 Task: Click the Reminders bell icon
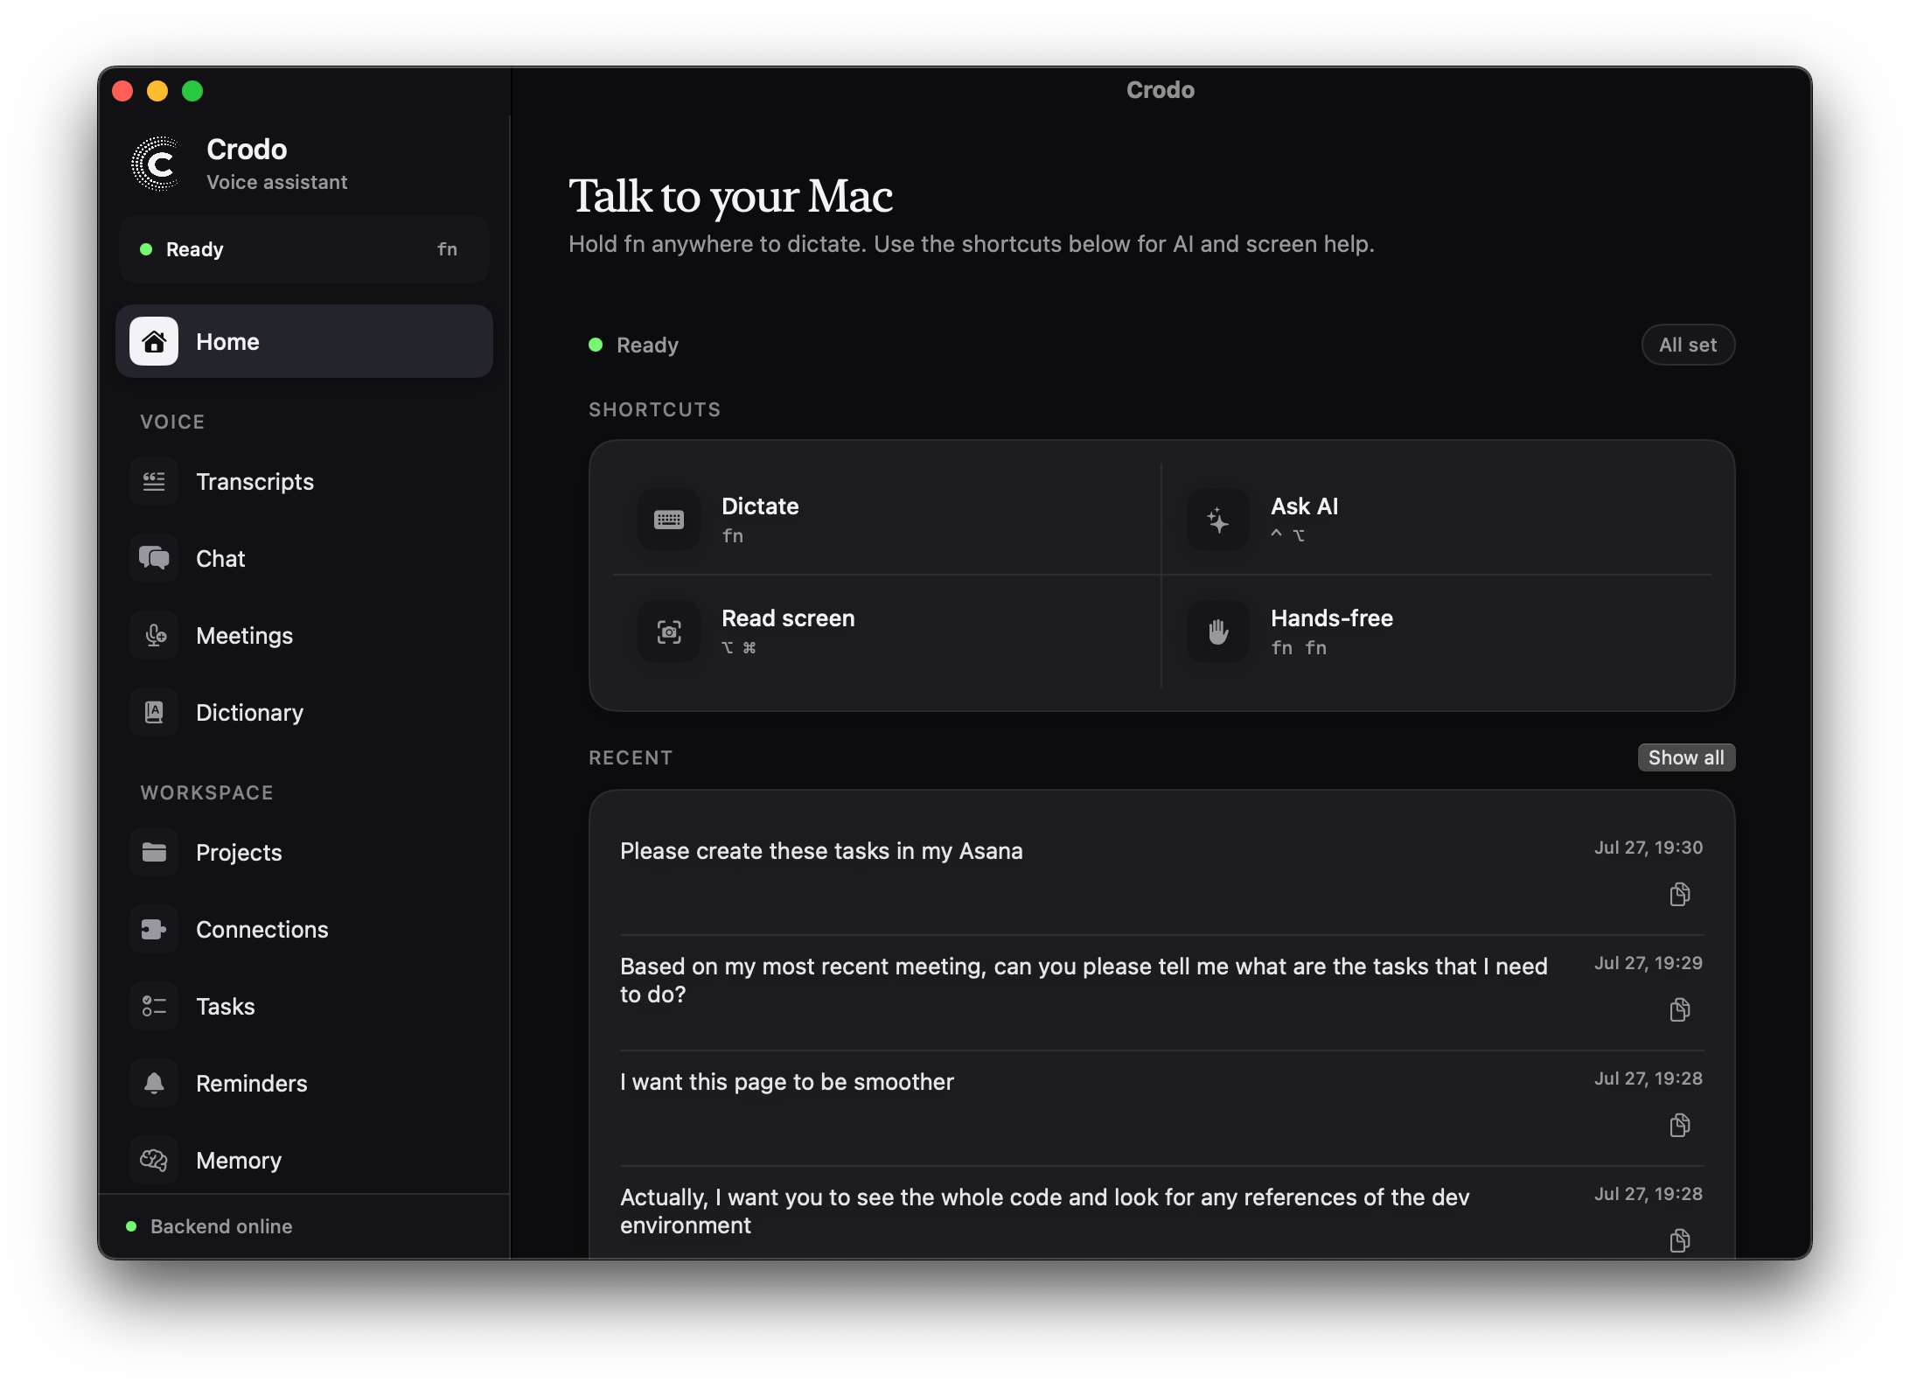[154, 1084]
